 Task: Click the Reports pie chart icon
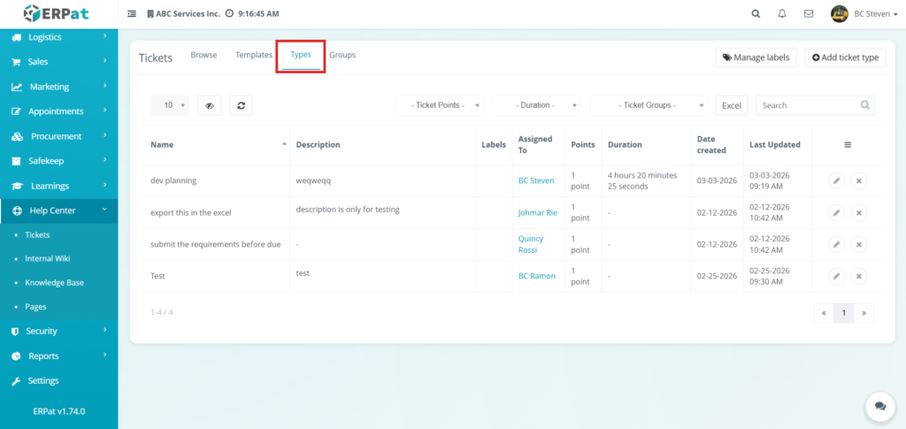coord(17,356)
